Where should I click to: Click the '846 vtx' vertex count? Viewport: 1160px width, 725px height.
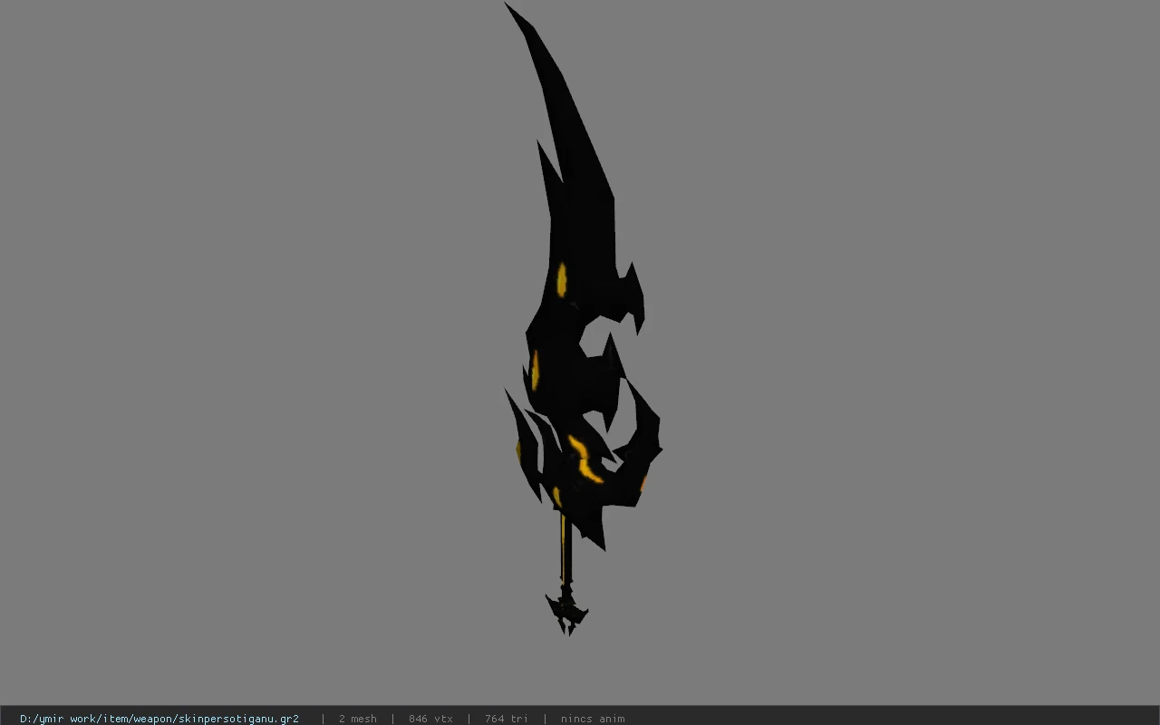[x=430, y=719]
